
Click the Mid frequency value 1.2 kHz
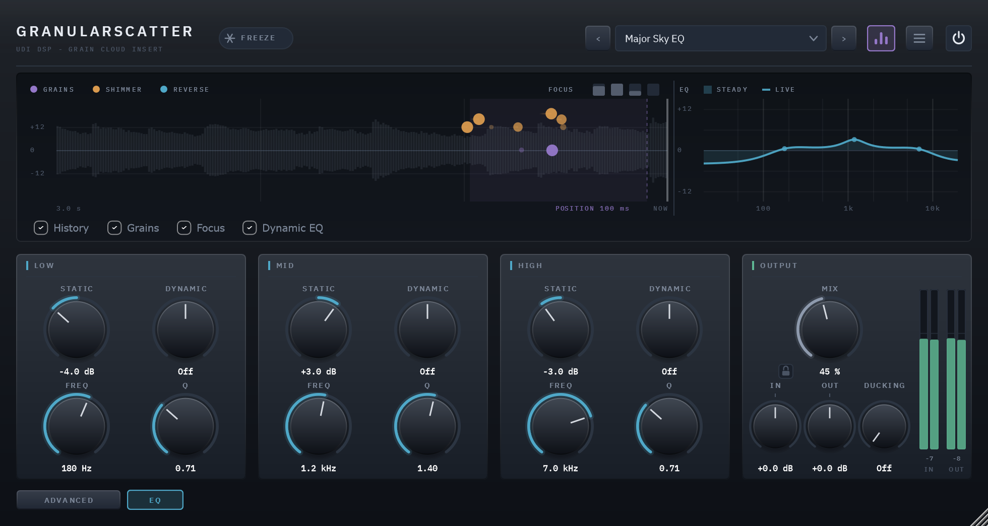[x=319, y=468]
